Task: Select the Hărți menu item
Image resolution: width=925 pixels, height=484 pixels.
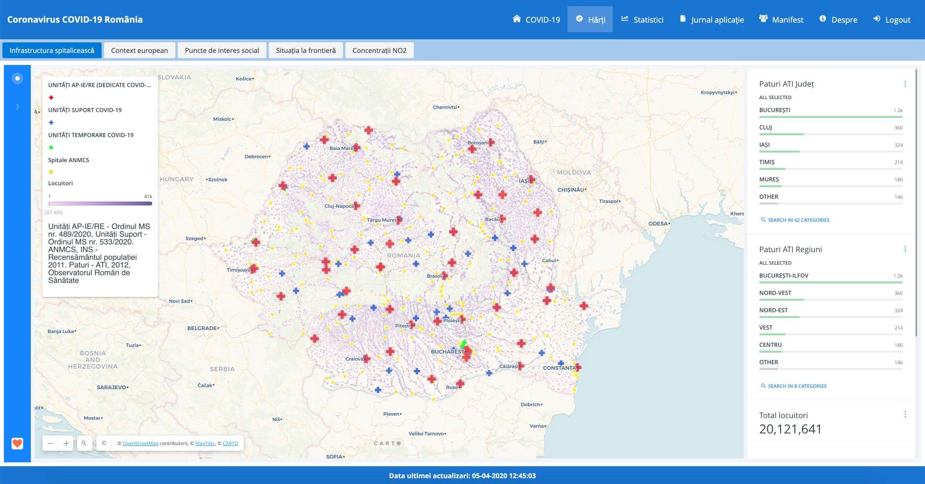Action: (590, 19)
